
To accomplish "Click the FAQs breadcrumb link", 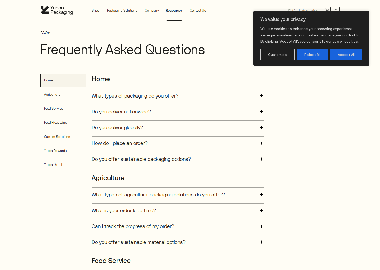I will click(45, 33).
